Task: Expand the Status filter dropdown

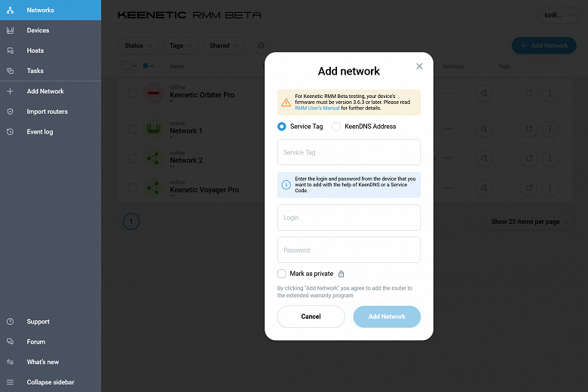Action: click(x=139, y=45)
